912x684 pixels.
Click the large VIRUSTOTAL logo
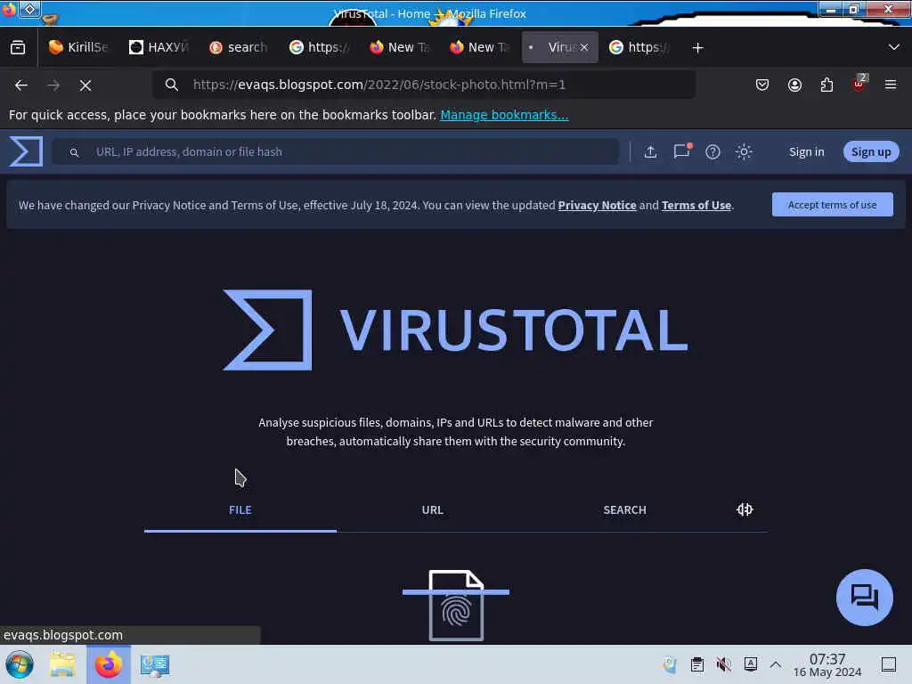(456, 330)
